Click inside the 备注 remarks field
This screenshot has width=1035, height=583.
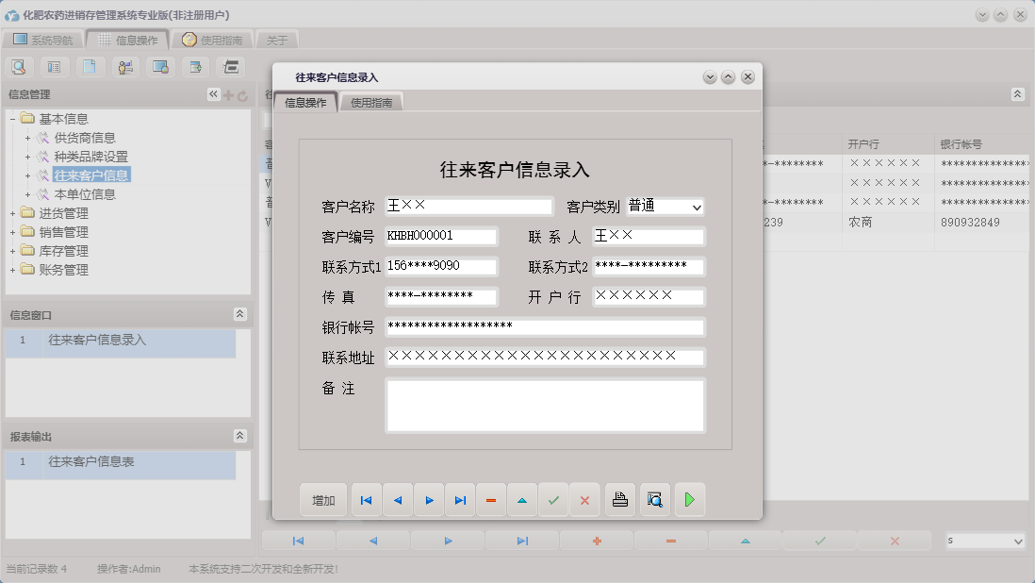[547, 404]
